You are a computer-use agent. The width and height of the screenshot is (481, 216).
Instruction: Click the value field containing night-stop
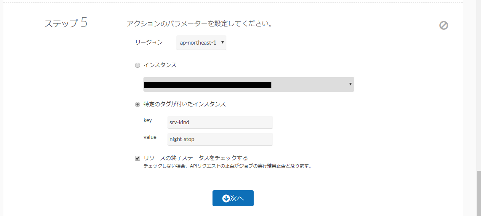click(220, 139)
